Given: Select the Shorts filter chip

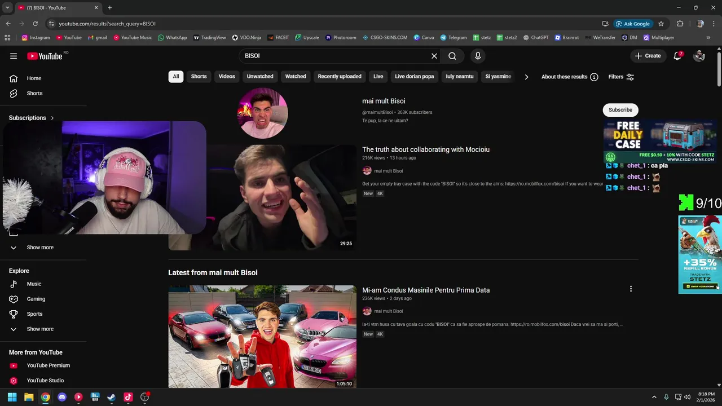Looking at the screenshot, I should point(199,77).
